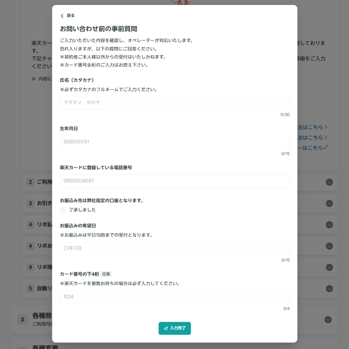Image resolution: width=349 pixels, height=349 pixels.
Task: Click the お振込みの希望日 date field
Action: pyautogui.click(x=174, y=248)
